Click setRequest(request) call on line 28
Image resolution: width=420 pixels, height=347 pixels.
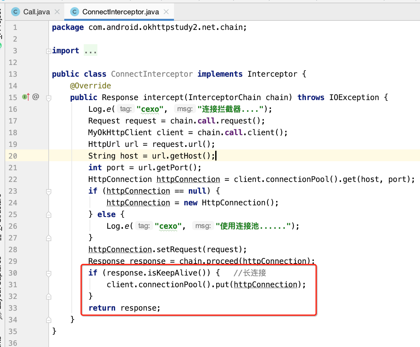pyautogui.click(x=199, y=250)
